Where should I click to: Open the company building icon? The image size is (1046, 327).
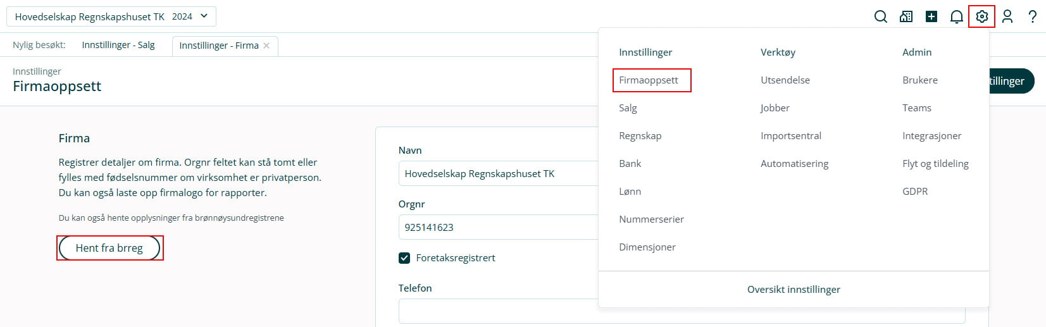[906, 16]
